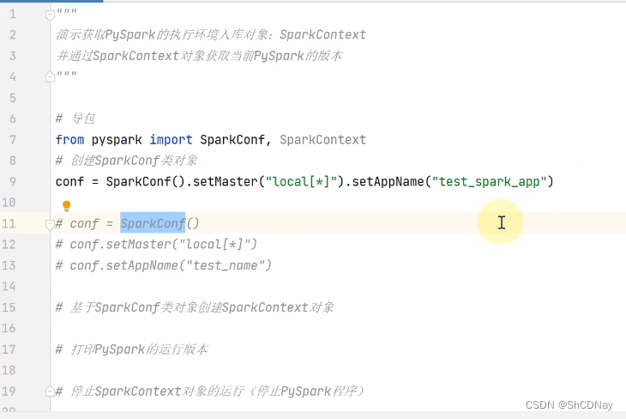626x419 pixels.
Task: Click the commented conf.setMaster line 12
Action: pos(156,244)
